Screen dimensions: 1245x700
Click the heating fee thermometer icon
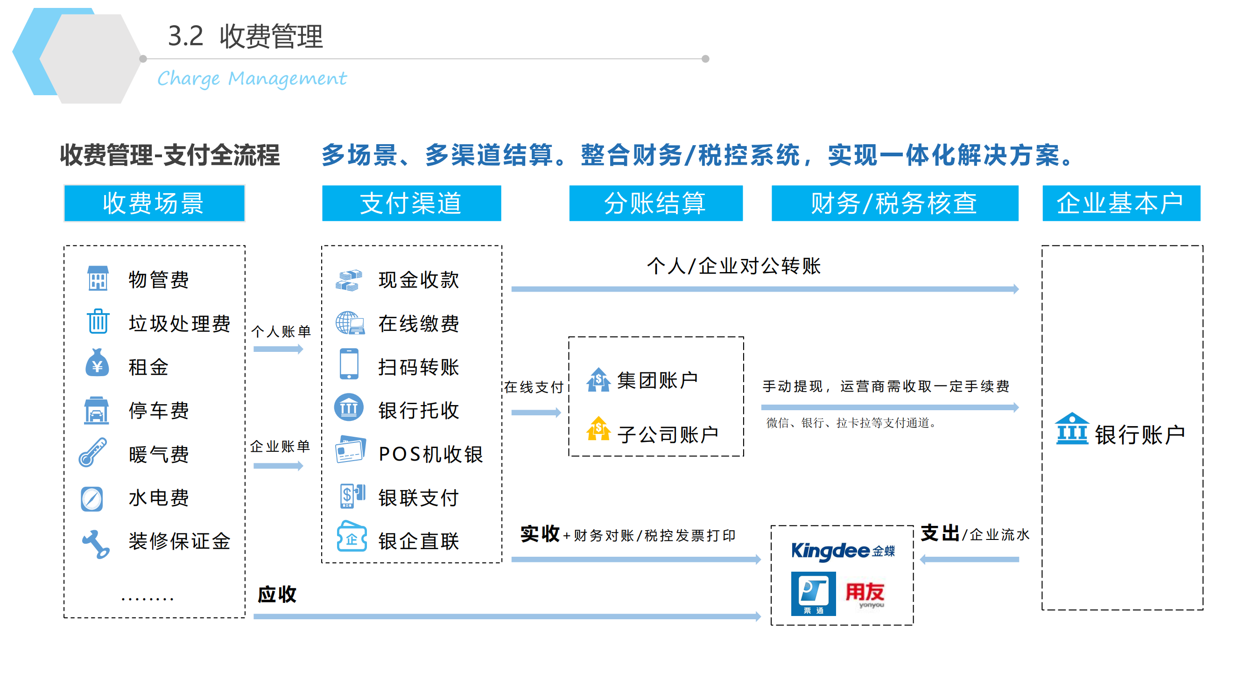click(93, 453)
